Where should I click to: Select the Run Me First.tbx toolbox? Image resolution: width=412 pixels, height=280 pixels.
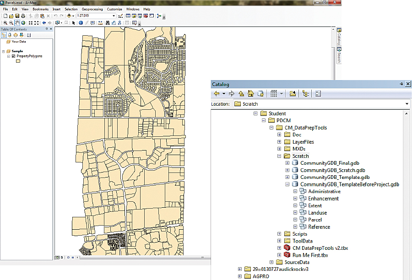(x=310, y=255)
